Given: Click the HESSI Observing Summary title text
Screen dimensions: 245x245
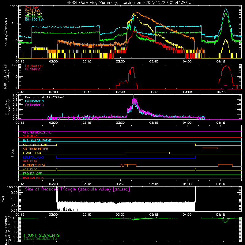Looking at the screenshot, I should click(130, 3).
